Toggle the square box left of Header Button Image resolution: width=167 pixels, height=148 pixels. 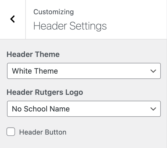coord(11,132)
